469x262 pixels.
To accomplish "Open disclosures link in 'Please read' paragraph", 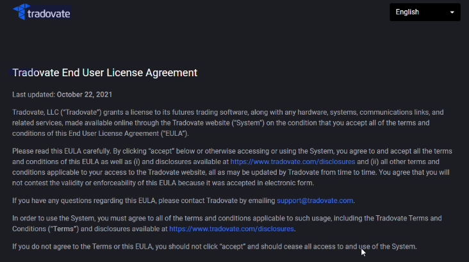I will tap(293, 162).
